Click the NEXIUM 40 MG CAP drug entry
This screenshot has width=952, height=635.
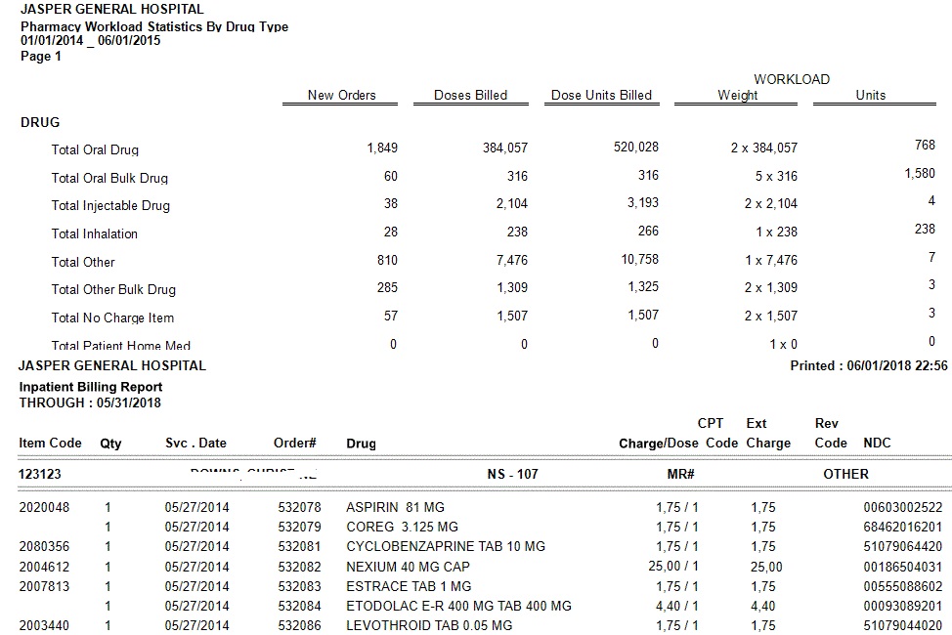(x=408, y=567)
